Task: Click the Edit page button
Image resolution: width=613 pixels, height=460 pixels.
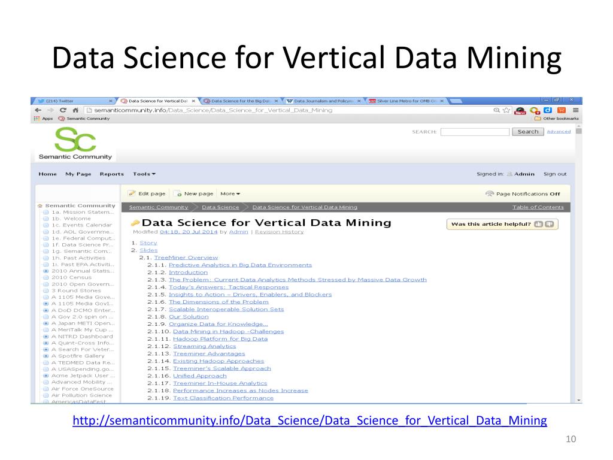Action: (x=147, y=193)
